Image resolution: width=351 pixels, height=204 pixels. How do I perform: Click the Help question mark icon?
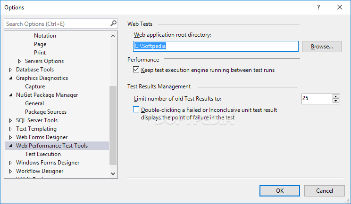coord(318,8)
